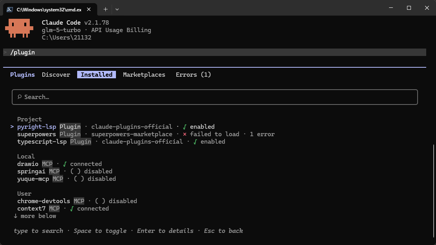The width and height of the screenshot is (436, 245).
Task: Click the "Space to toggle" hint
Action: 100,231
